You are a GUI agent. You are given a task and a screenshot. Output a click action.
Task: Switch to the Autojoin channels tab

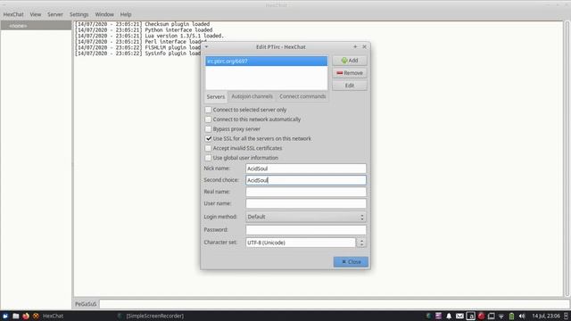[x=252, y=96]
